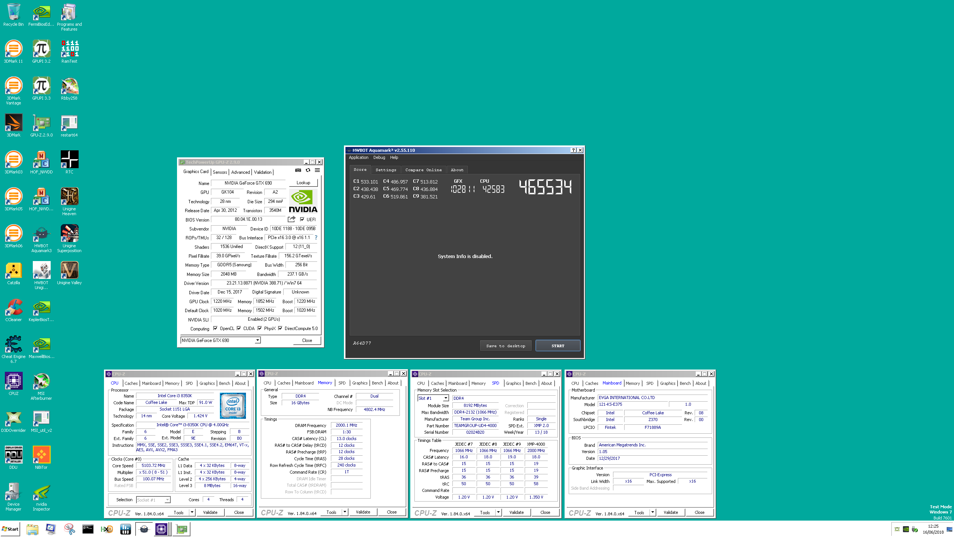Screen dimensions: 954x537
Task: Open the GPU-Z hamburger menu icon
Action: point(317,170)
